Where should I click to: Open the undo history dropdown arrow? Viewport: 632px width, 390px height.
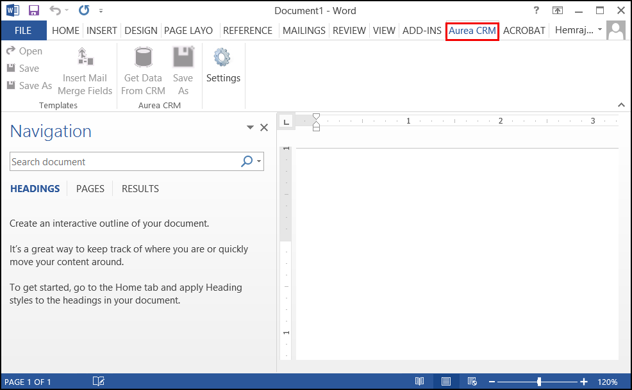67,10
